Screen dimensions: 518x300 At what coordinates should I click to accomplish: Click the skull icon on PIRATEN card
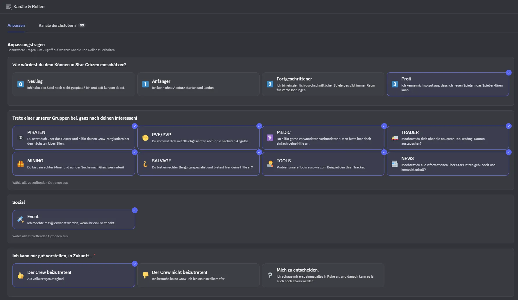(x=21, y=138)
